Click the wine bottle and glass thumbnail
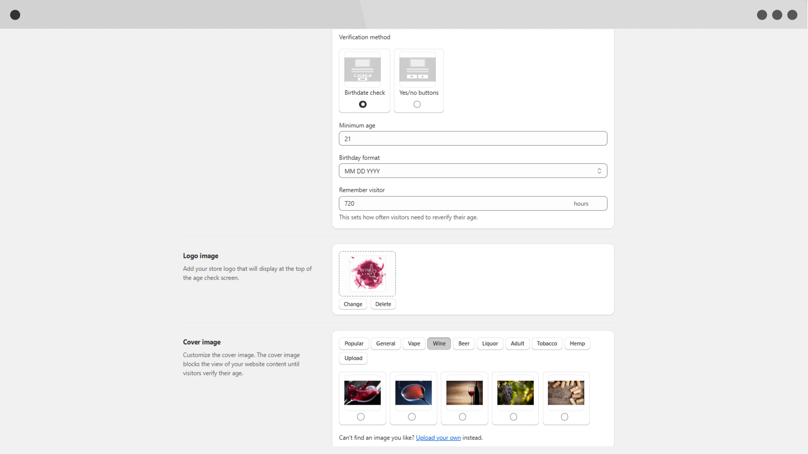Viewport: 808px width, 454px height. click(465, 393)
